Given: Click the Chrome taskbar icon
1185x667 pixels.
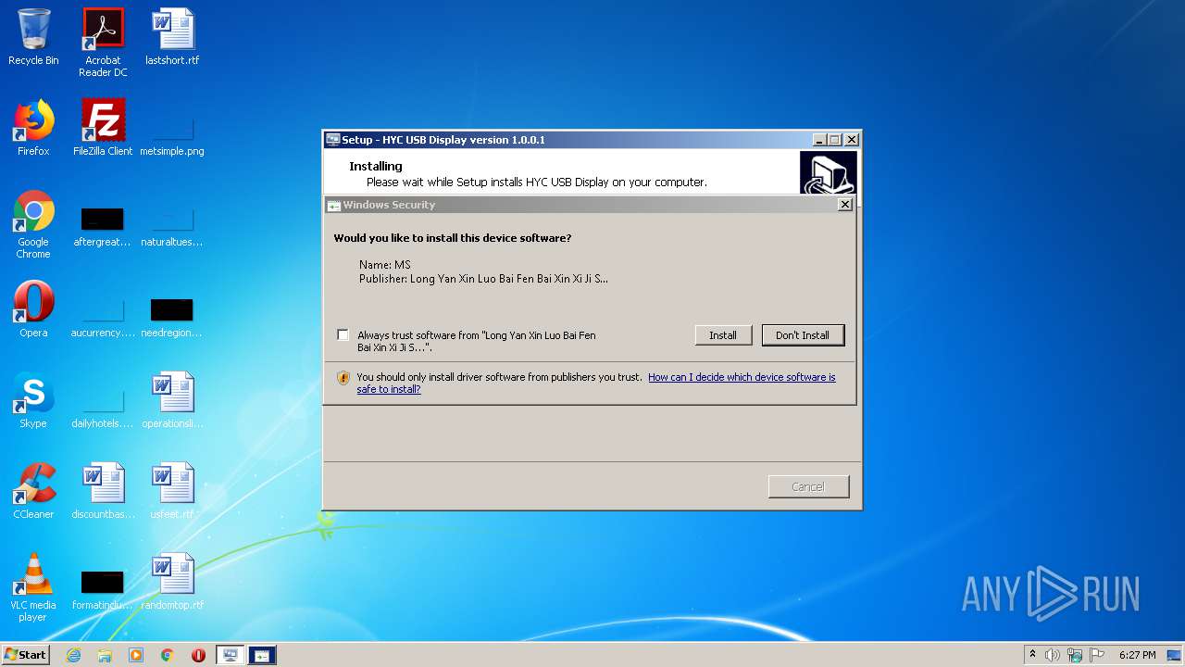Looking at the screenshot, I should (x=168, y=655).
